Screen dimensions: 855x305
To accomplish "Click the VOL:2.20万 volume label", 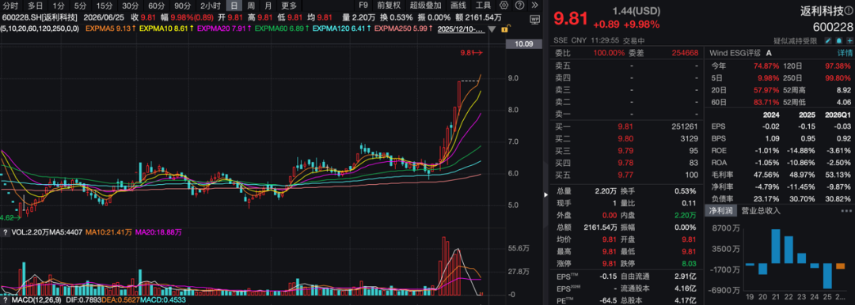I will (30, 232).
